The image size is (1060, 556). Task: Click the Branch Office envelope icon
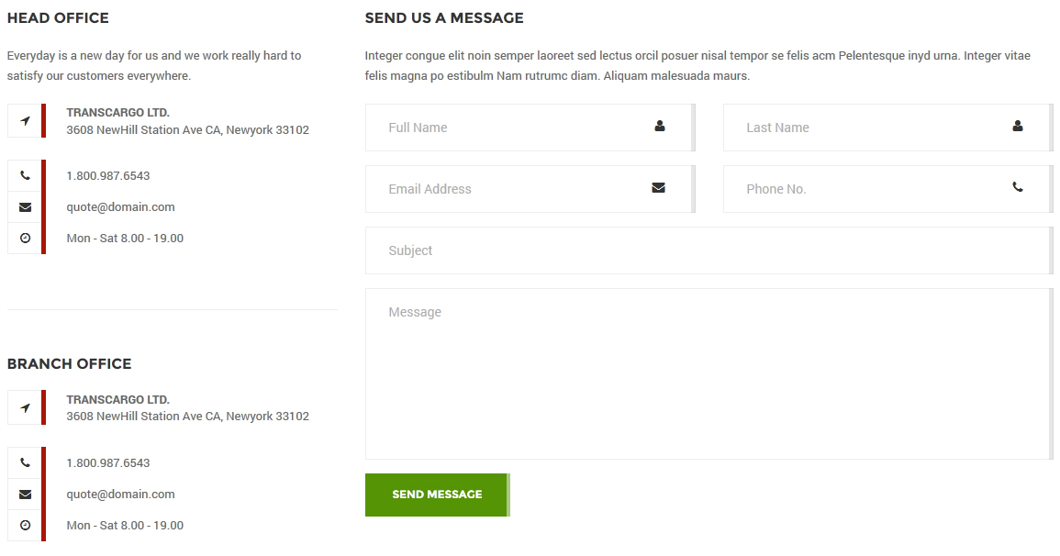[25, 495]
